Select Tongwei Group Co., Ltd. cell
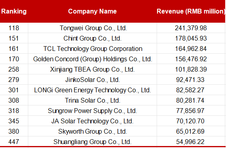 click(92, 28)
